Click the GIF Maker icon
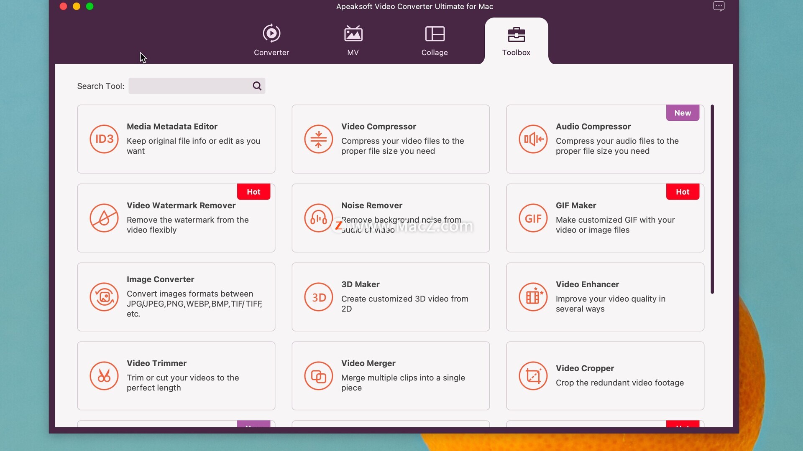The width and height of the screenshot is (803, 451). point(533,218)
